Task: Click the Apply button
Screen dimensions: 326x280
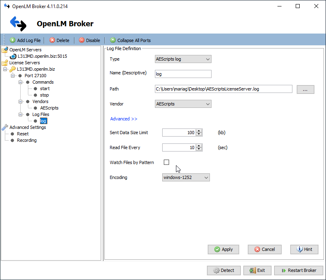Action: coord(223,249)
